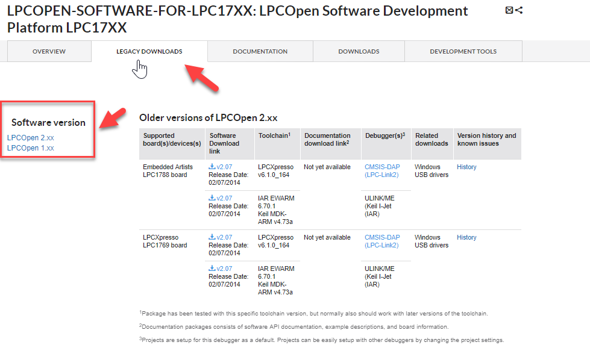This screenshot has width=590, height=345.
Task: Click 'ULINK/ME (Keil I-Jet (IAR)' in LPC1788 section
Action: (x=379, y=205)
